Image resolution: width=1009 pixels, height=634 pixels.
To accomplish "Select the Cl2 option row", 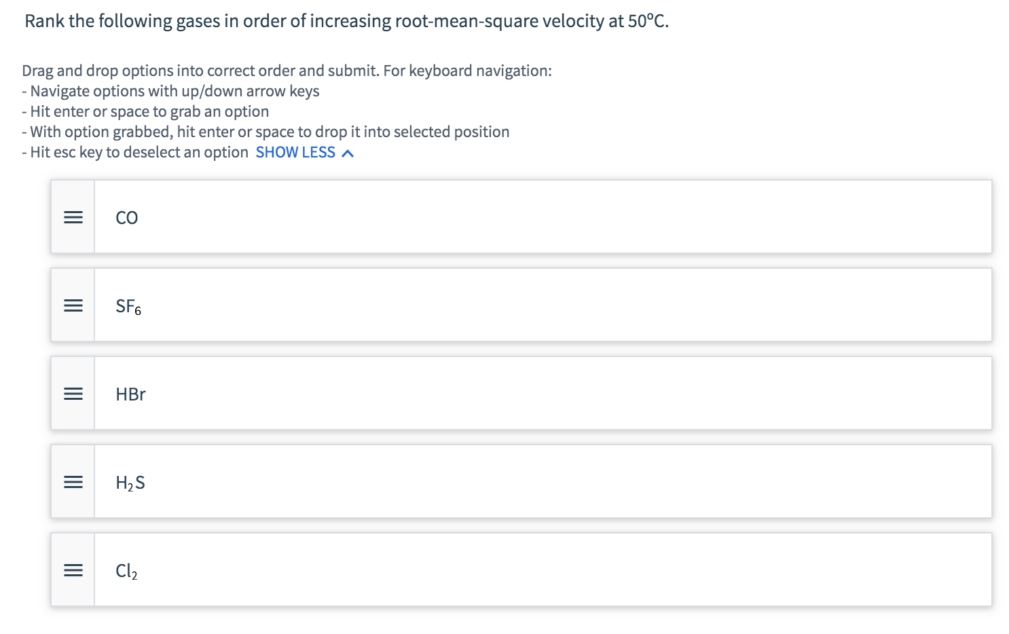I will click(542, 570).
